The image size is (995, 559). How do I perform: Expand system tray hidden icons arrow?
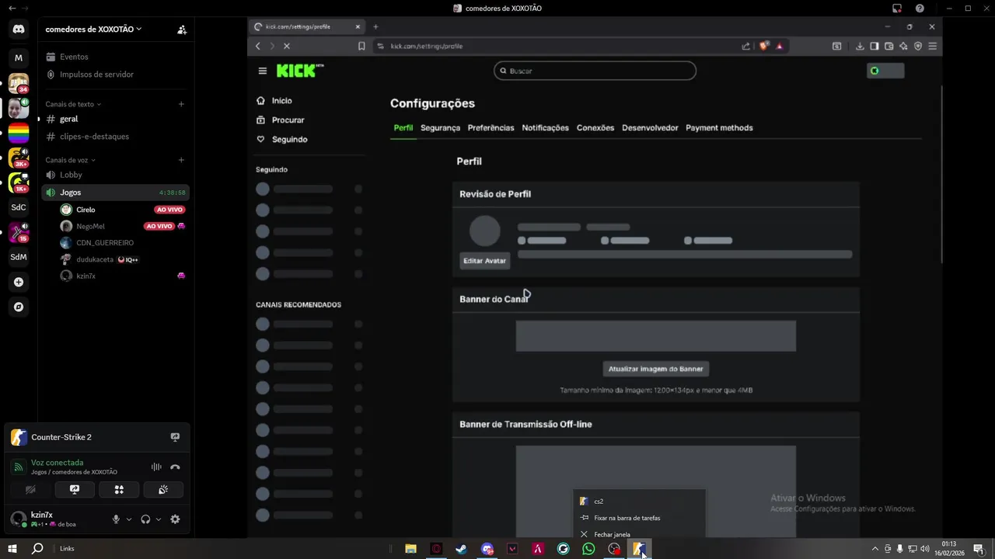[x=875, y=549]
